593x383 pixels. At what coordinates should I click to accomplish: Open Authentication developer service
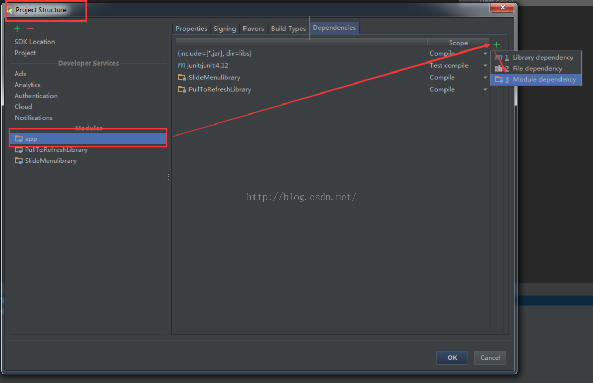click(36, 96)
